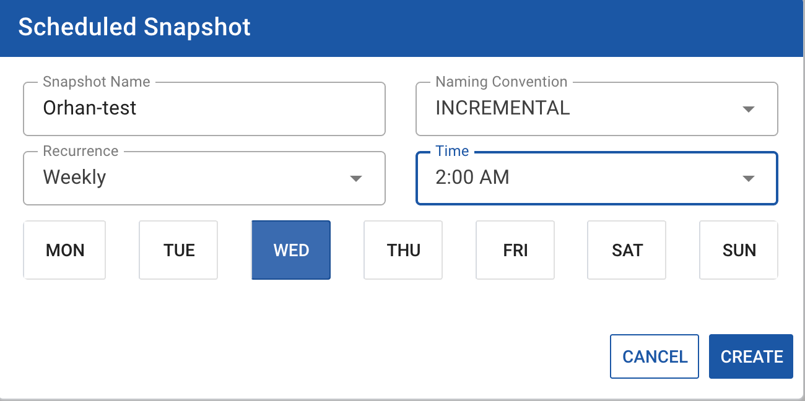The height and width of the screenshot is (401, 805).
Task: Deselect the highlighted WED day button
Action: [291, 250]
